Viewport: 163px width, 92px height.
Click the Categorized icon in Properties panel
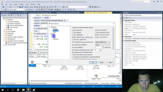coord(124,18)
